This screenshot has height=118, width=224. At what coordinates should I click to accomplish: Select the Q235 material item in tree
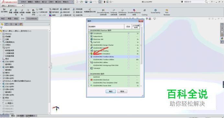pyautogui.click(x=6, y=48)
